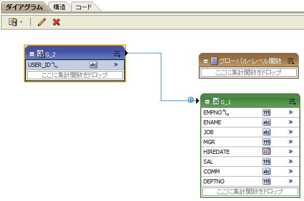This screenshot has width=304, height=201.
Task: Click the G_2 group title text
Action: [50, 54]
